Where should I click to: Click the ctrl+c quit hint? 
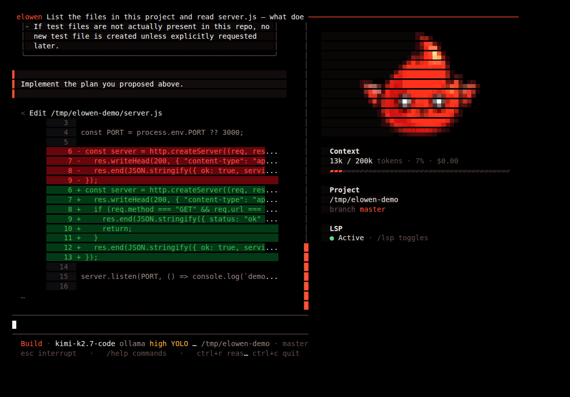(x=276, y=353)
